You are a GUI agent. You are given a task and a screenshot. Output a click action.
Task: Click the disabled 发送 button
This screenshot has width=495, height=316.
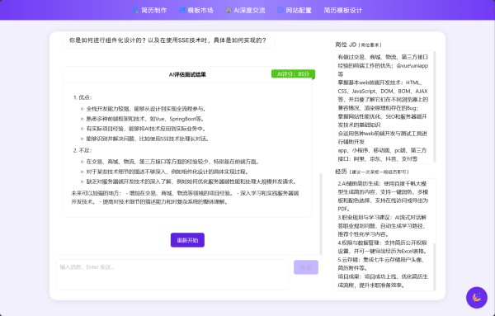[x=306, y=267]
